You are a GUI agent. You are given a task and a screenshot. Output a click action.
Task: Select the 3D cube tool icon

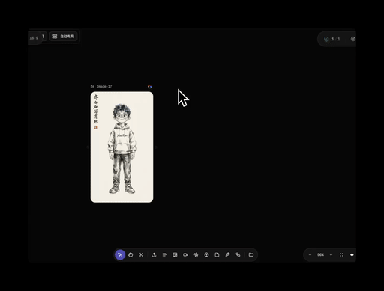click(206, 254)
